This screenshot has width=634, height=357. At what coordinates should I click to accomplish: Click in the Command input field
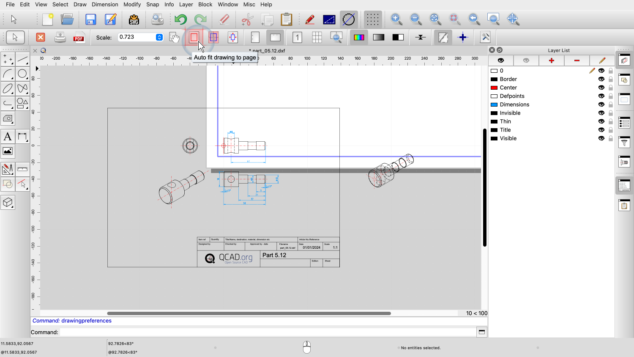(267, 332)
